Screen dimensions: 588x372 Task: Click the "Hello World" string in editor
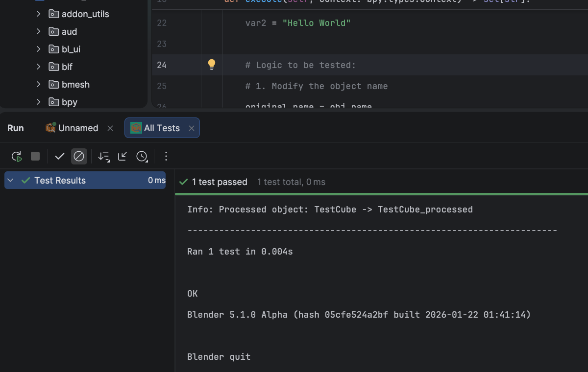click(317, 23)
